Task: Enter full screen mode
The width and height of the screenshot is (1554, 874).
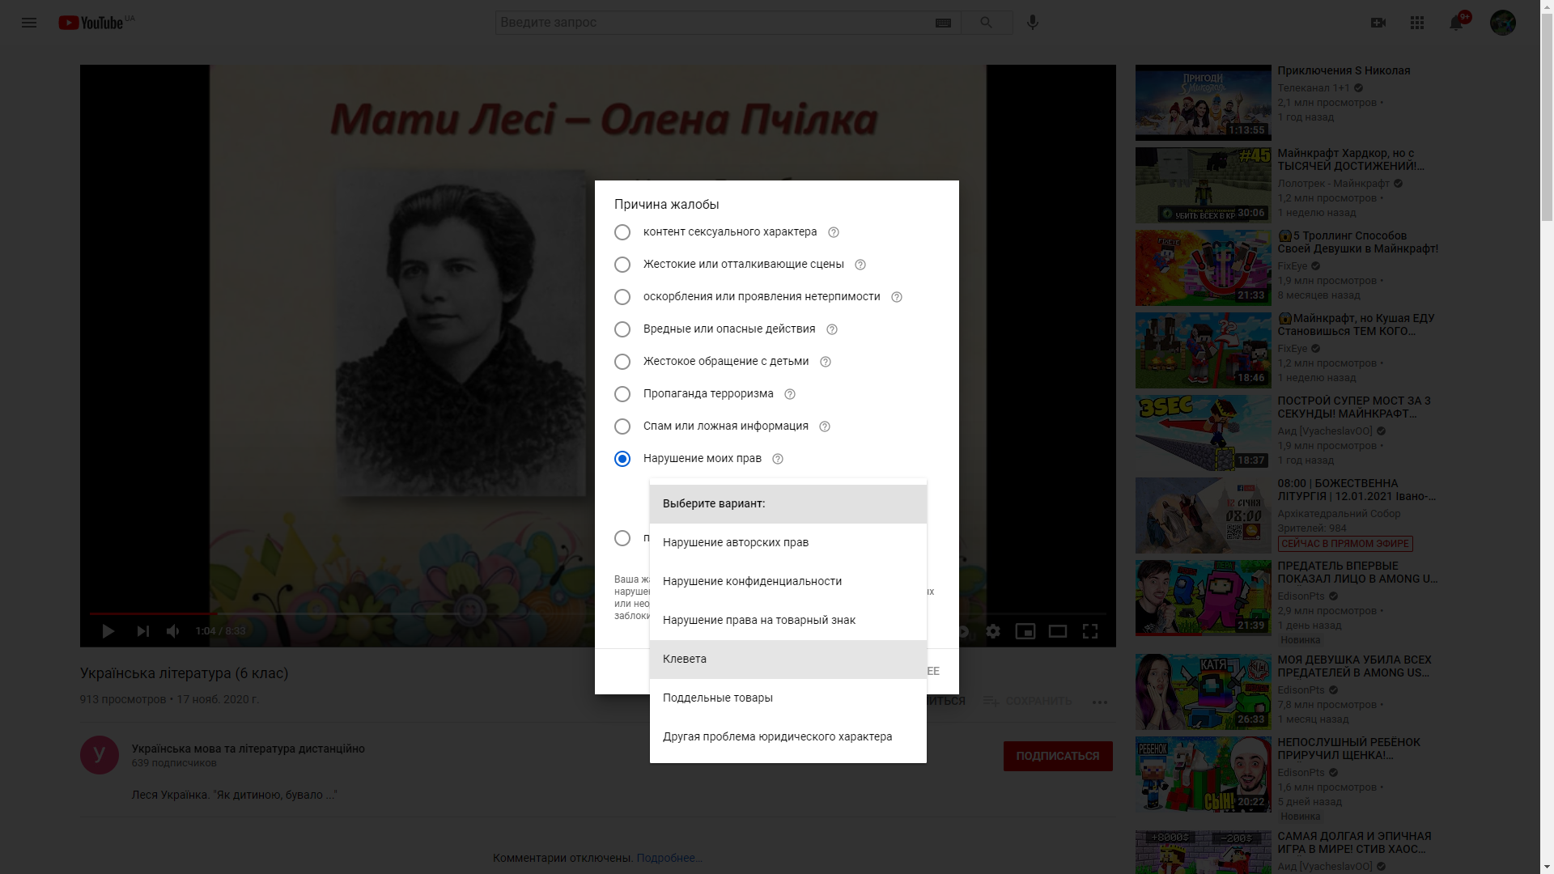Action: click(x=1090, y=631)
